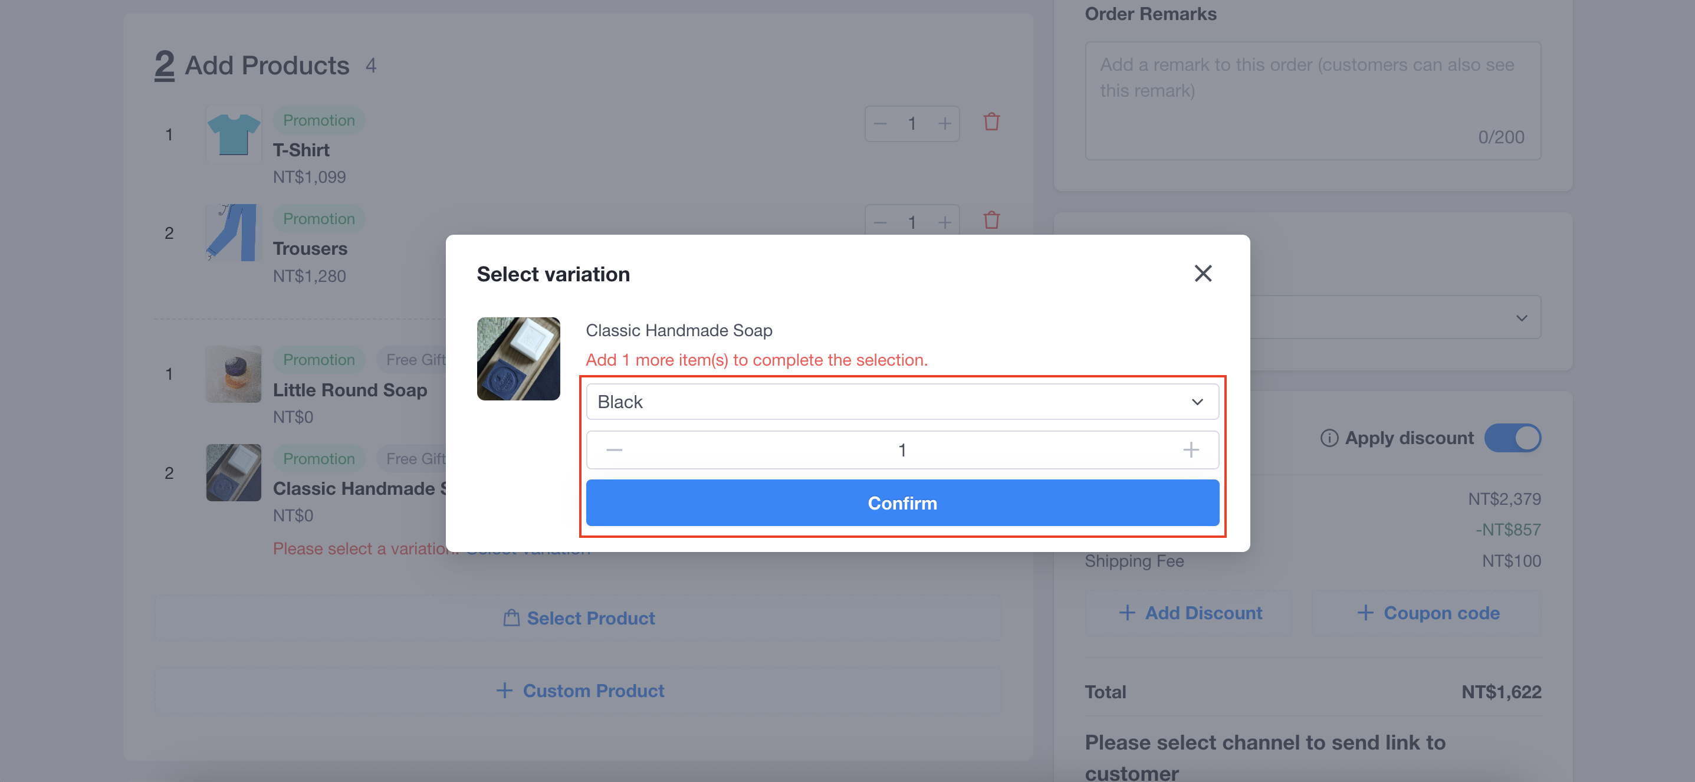This screenshot has height=782, width=1695.
Task: Click the Apply discount info icon
Action: click(x=1329, y=438)
